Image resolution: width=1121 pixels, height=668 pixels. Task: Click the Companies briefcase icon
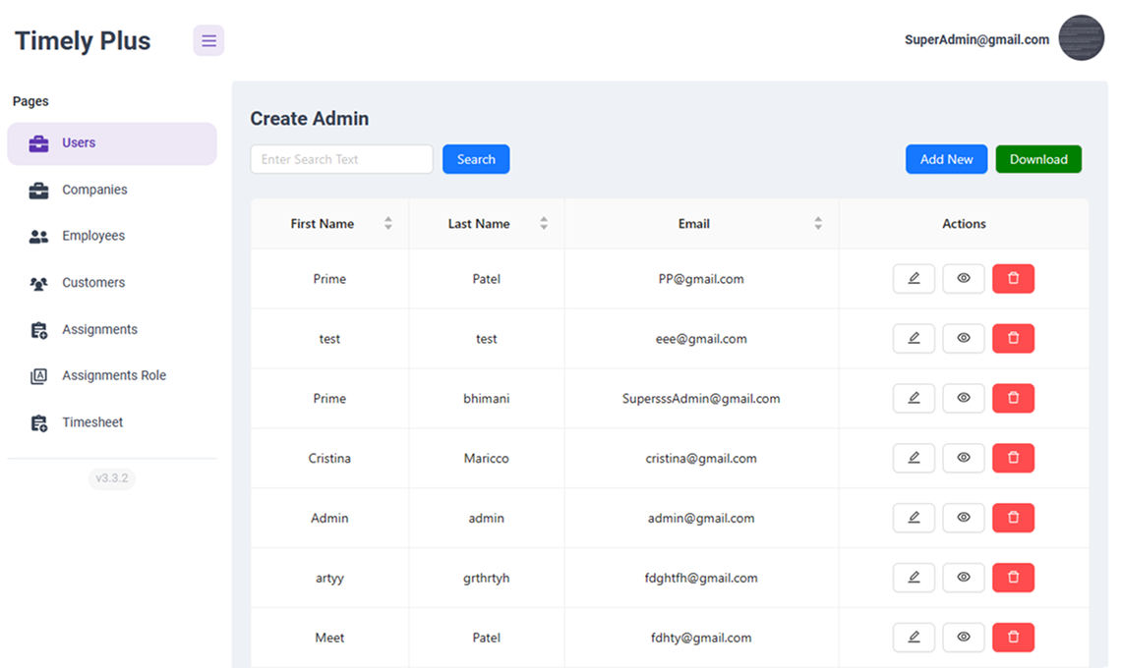tap(37, 190)
